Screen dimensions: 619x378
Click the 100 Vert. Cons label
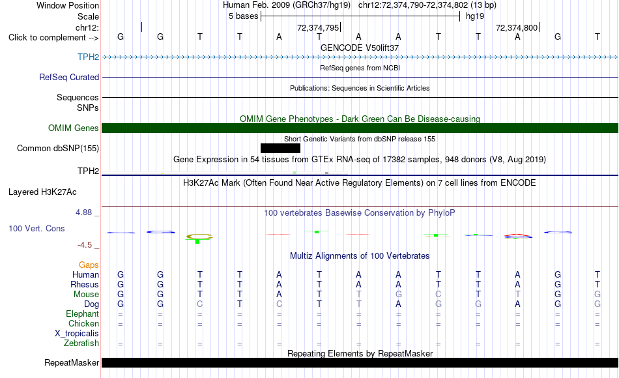coord(36,228)
